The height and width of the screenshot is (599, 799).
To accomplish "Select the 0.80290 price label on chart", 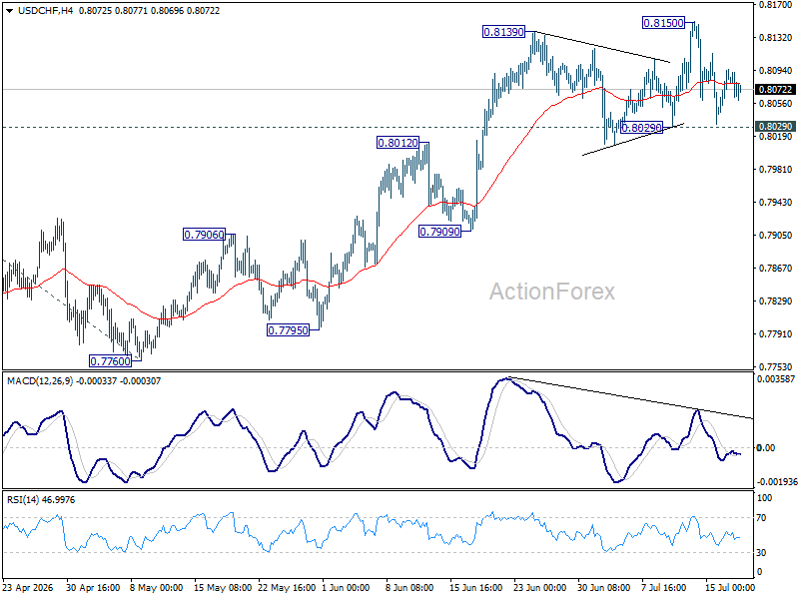I will coord(641,128).
